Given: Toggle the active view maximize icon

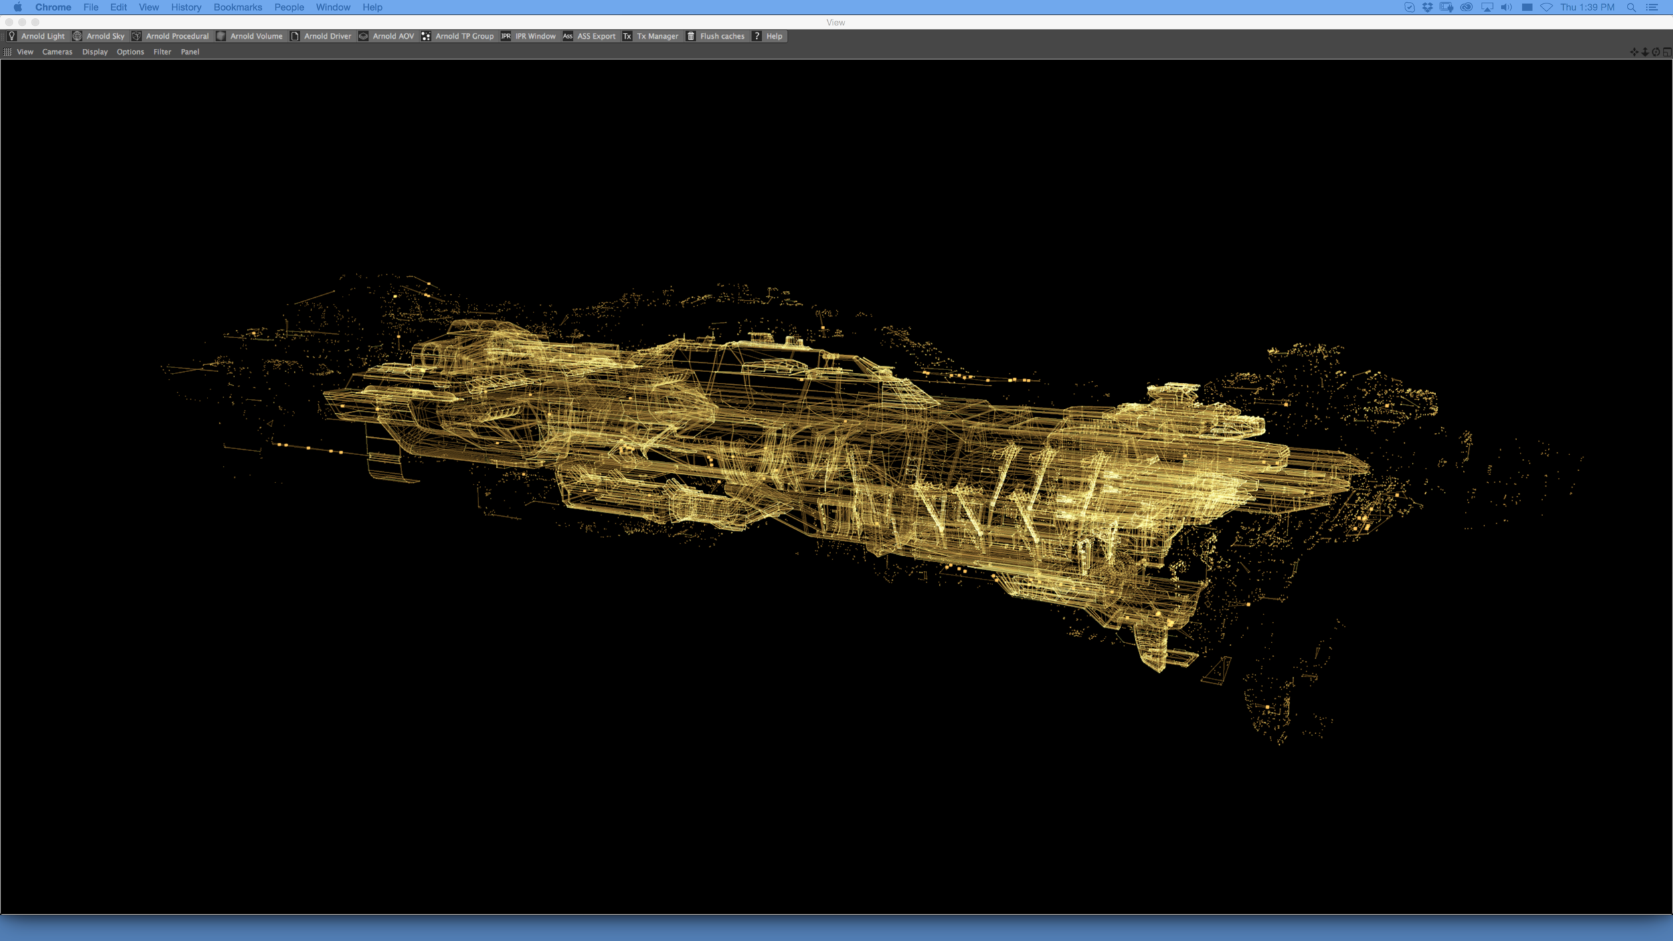Looking at the screenshot, I should (x=1667, y=52).
